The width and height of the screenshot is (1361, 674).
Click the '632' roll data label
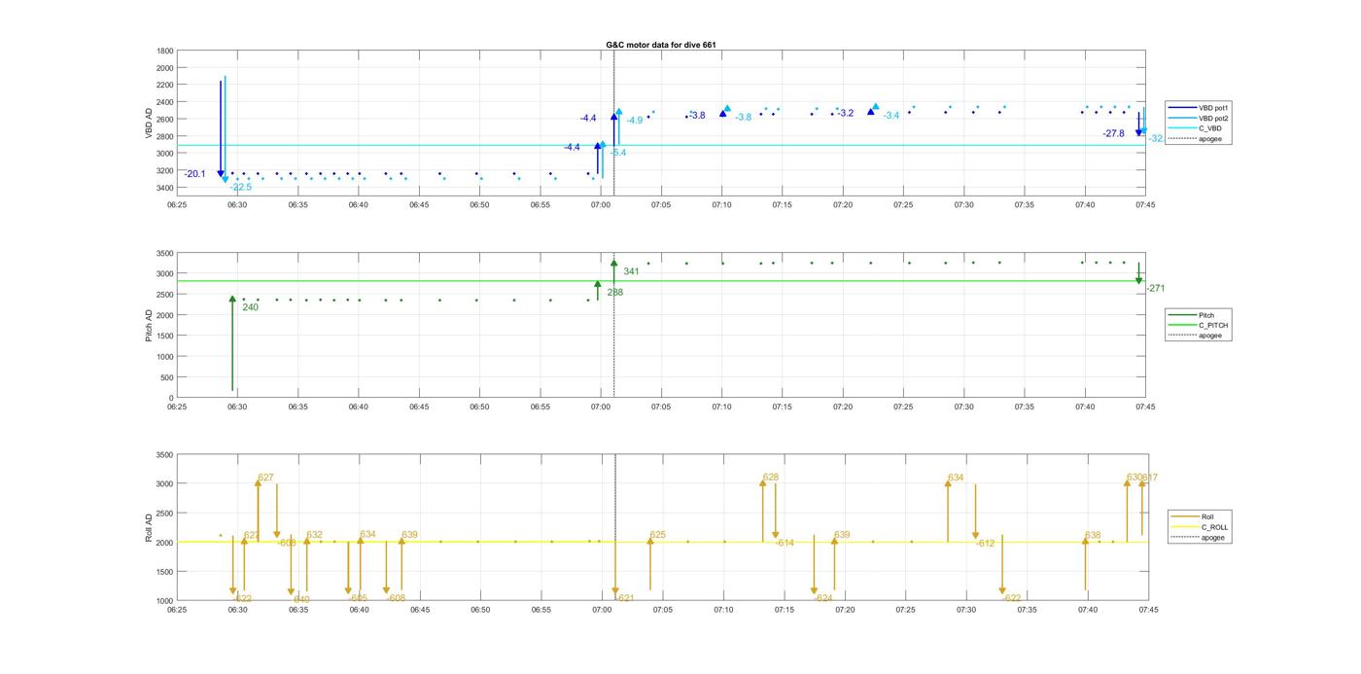tap(314, 535)
